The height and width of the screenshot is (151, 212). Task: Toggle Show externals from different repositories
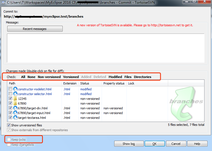(9, 130)
